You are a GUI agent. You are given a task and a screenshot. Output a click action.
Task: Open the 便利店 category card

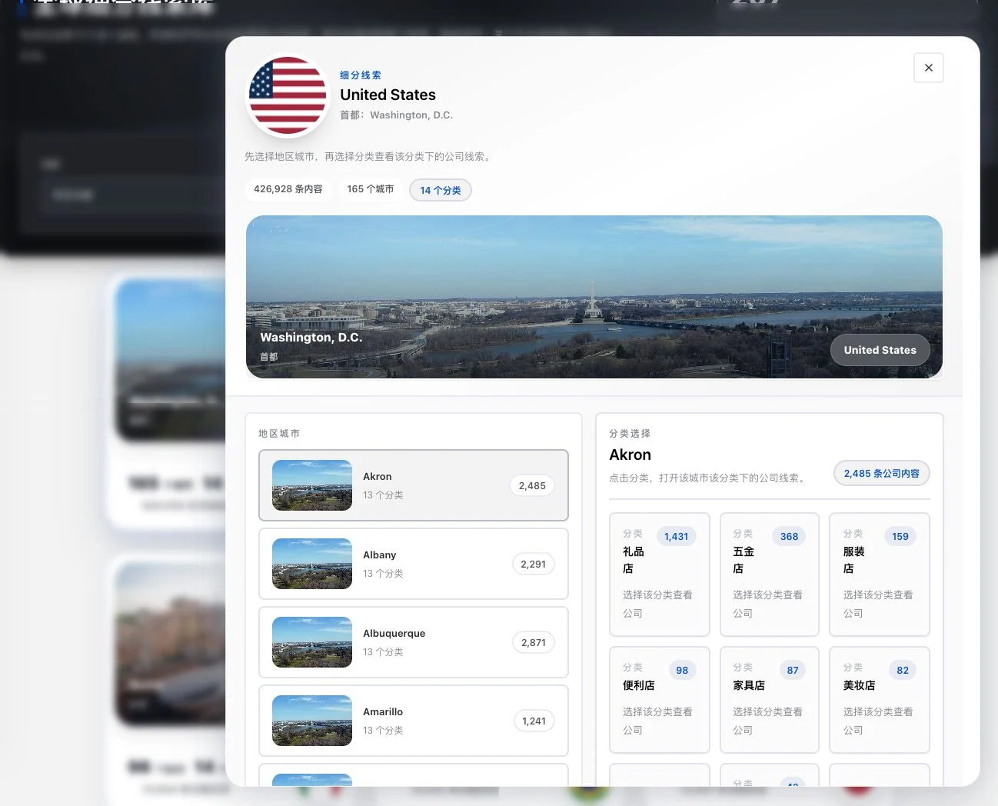point(660,700)
